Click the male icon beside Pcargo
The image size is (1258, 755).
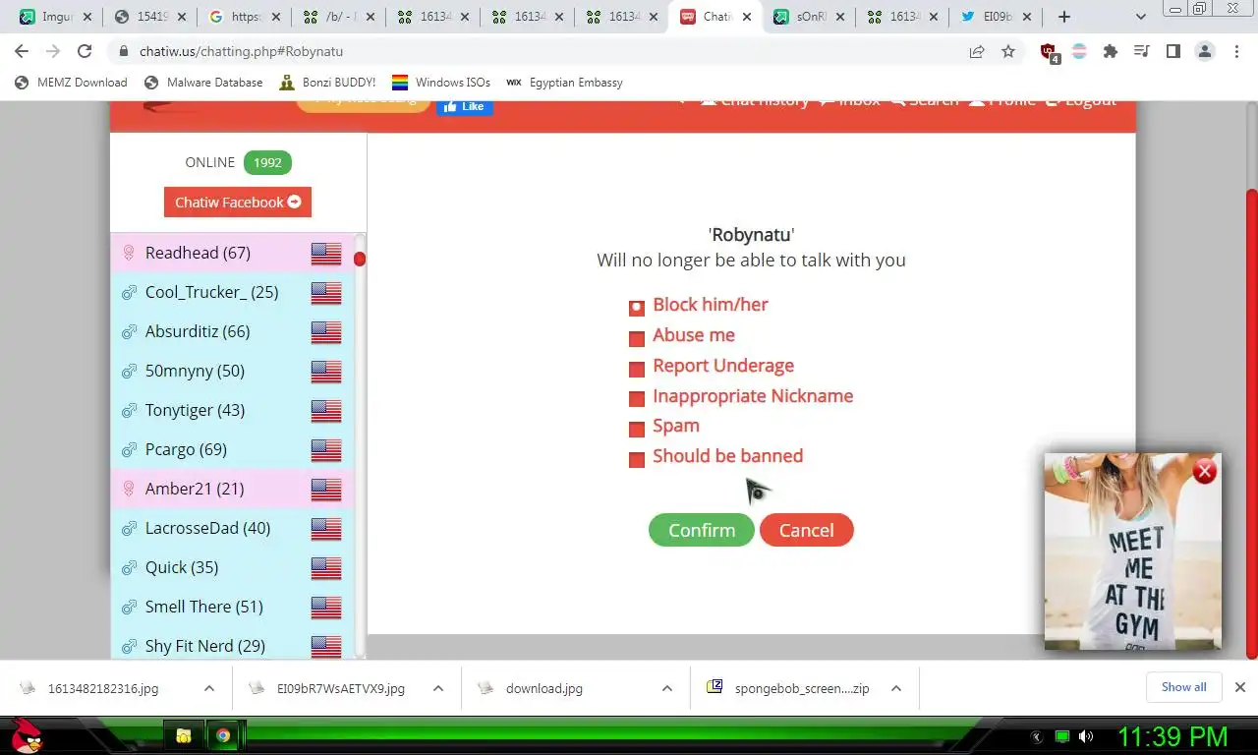[x=129, y=450]
